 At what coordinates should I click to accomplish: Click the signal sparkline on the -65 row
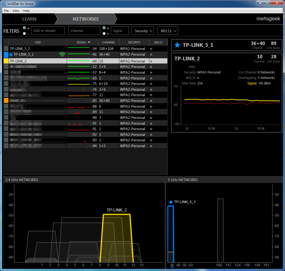click(x=79, y=78)
